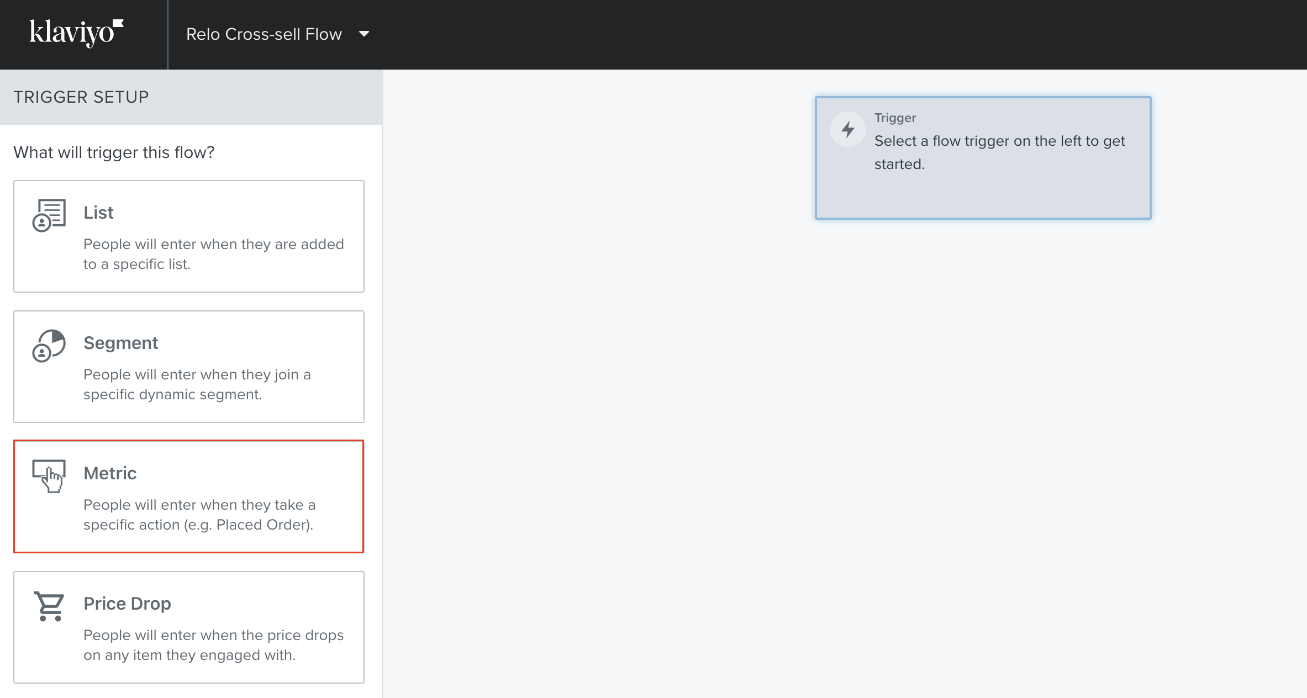Click the 'Select a flow trigger' message
The height and width of the screenshot is (698, 1307).
(999, 152)
